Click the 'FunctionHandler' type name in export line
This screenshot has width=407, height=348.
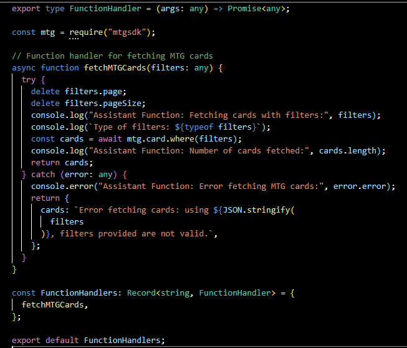click(x=105, y=9)
